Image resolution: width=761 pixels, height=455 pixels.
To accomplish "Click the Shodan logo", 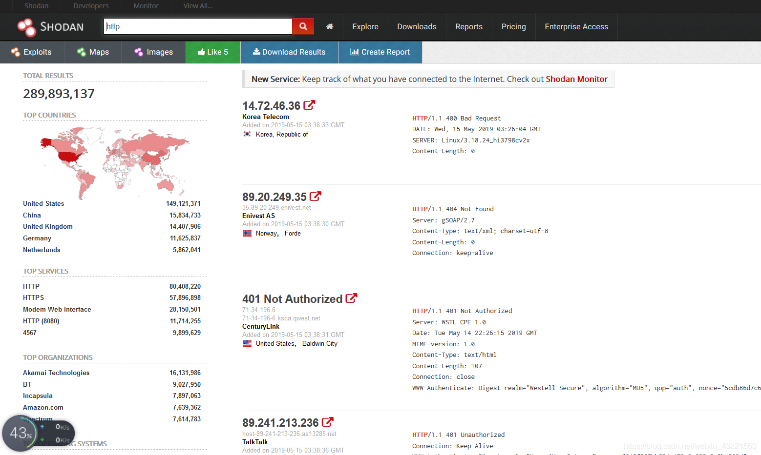I will tap(51, 27).
